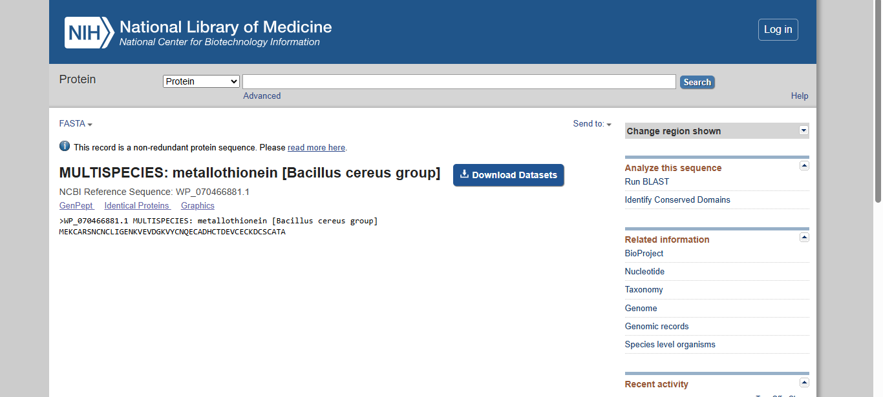Open the FASTA format dropdown

pos(76,124)
